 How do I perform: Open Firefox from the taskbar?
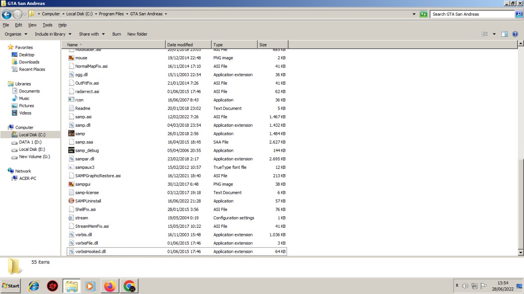tap(110, 286)
